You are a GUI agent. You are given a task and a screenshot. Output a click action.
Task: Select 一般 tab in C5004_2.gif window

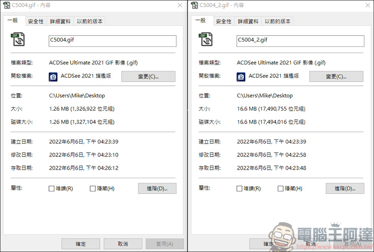click(x=202, y=21)
